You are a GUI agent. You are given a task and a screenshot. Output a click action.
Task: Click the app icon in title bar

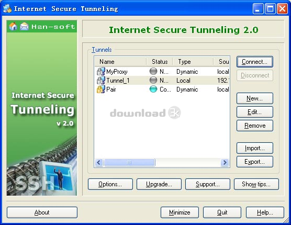(7, 8)
